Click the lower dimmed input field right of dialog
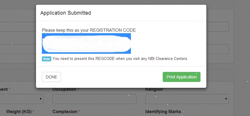The width and height of the screenshot is (250, 116). [218, 49]
